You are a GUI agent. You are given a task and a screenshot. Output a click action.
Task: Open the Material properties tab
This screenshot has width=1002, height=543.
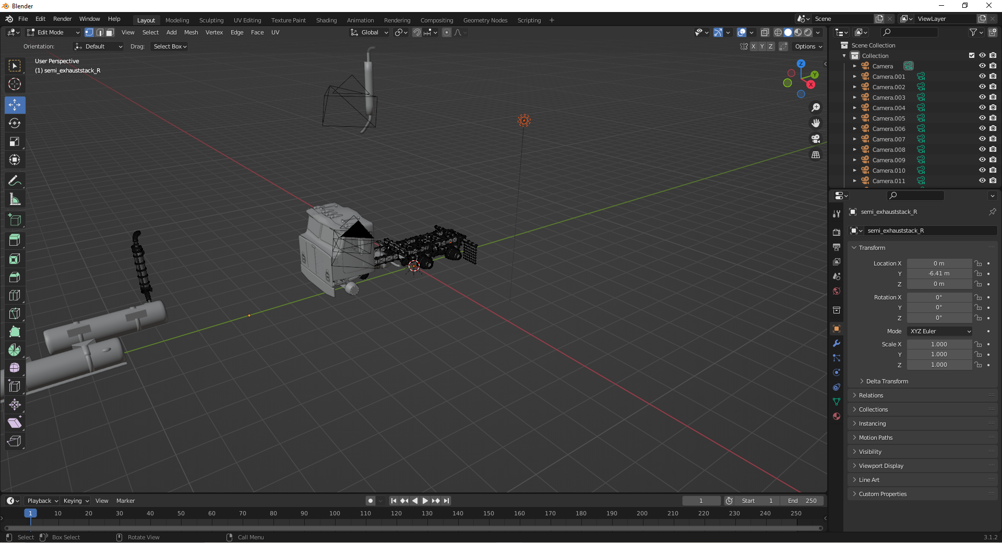837,416
